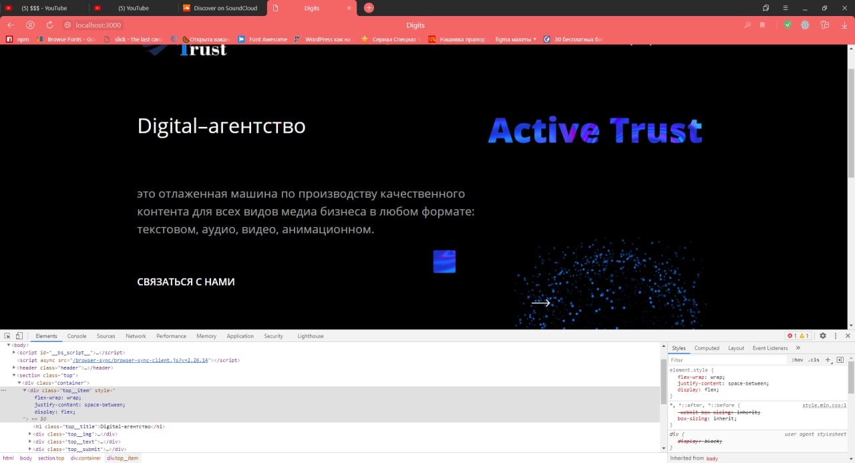Toggle the device toolbar icon

point(19,336)
